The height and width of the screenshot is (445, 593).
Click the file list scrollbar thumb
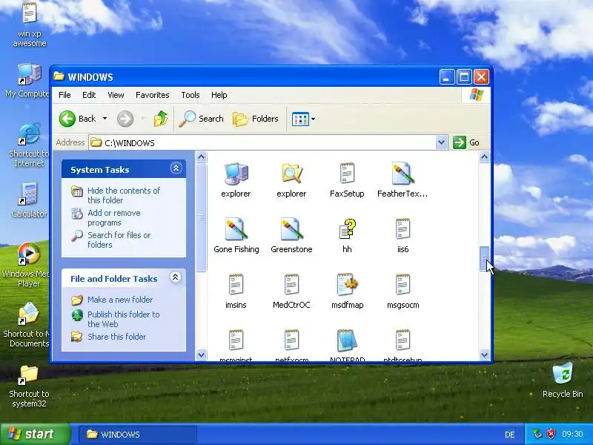[485, 258]
